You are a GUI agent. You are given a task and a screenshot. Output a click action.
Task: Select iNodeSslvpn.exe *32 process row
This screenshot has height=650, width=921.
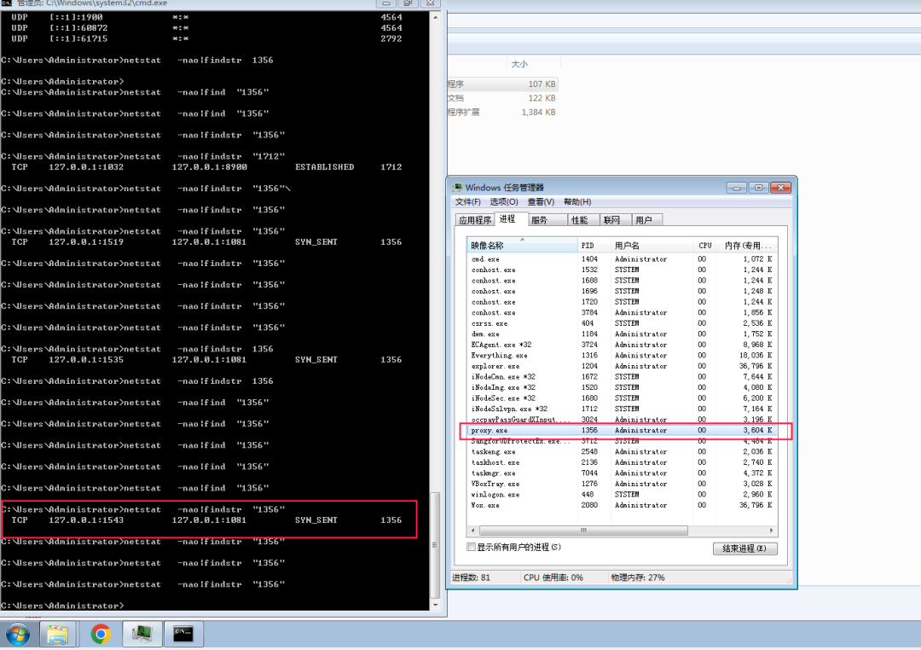point(623,409)
